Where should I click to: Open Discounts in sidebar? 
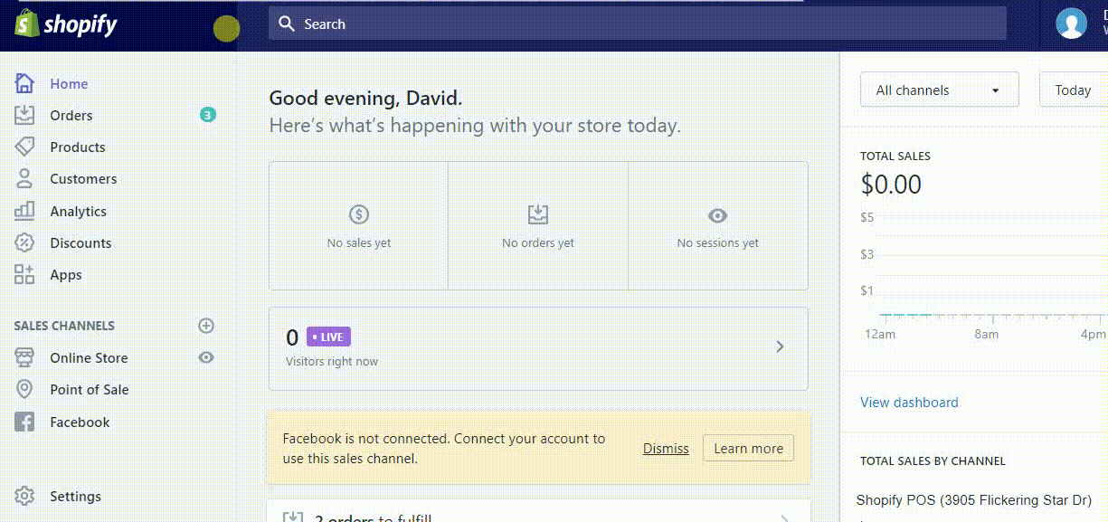click(x=80, y=242)
